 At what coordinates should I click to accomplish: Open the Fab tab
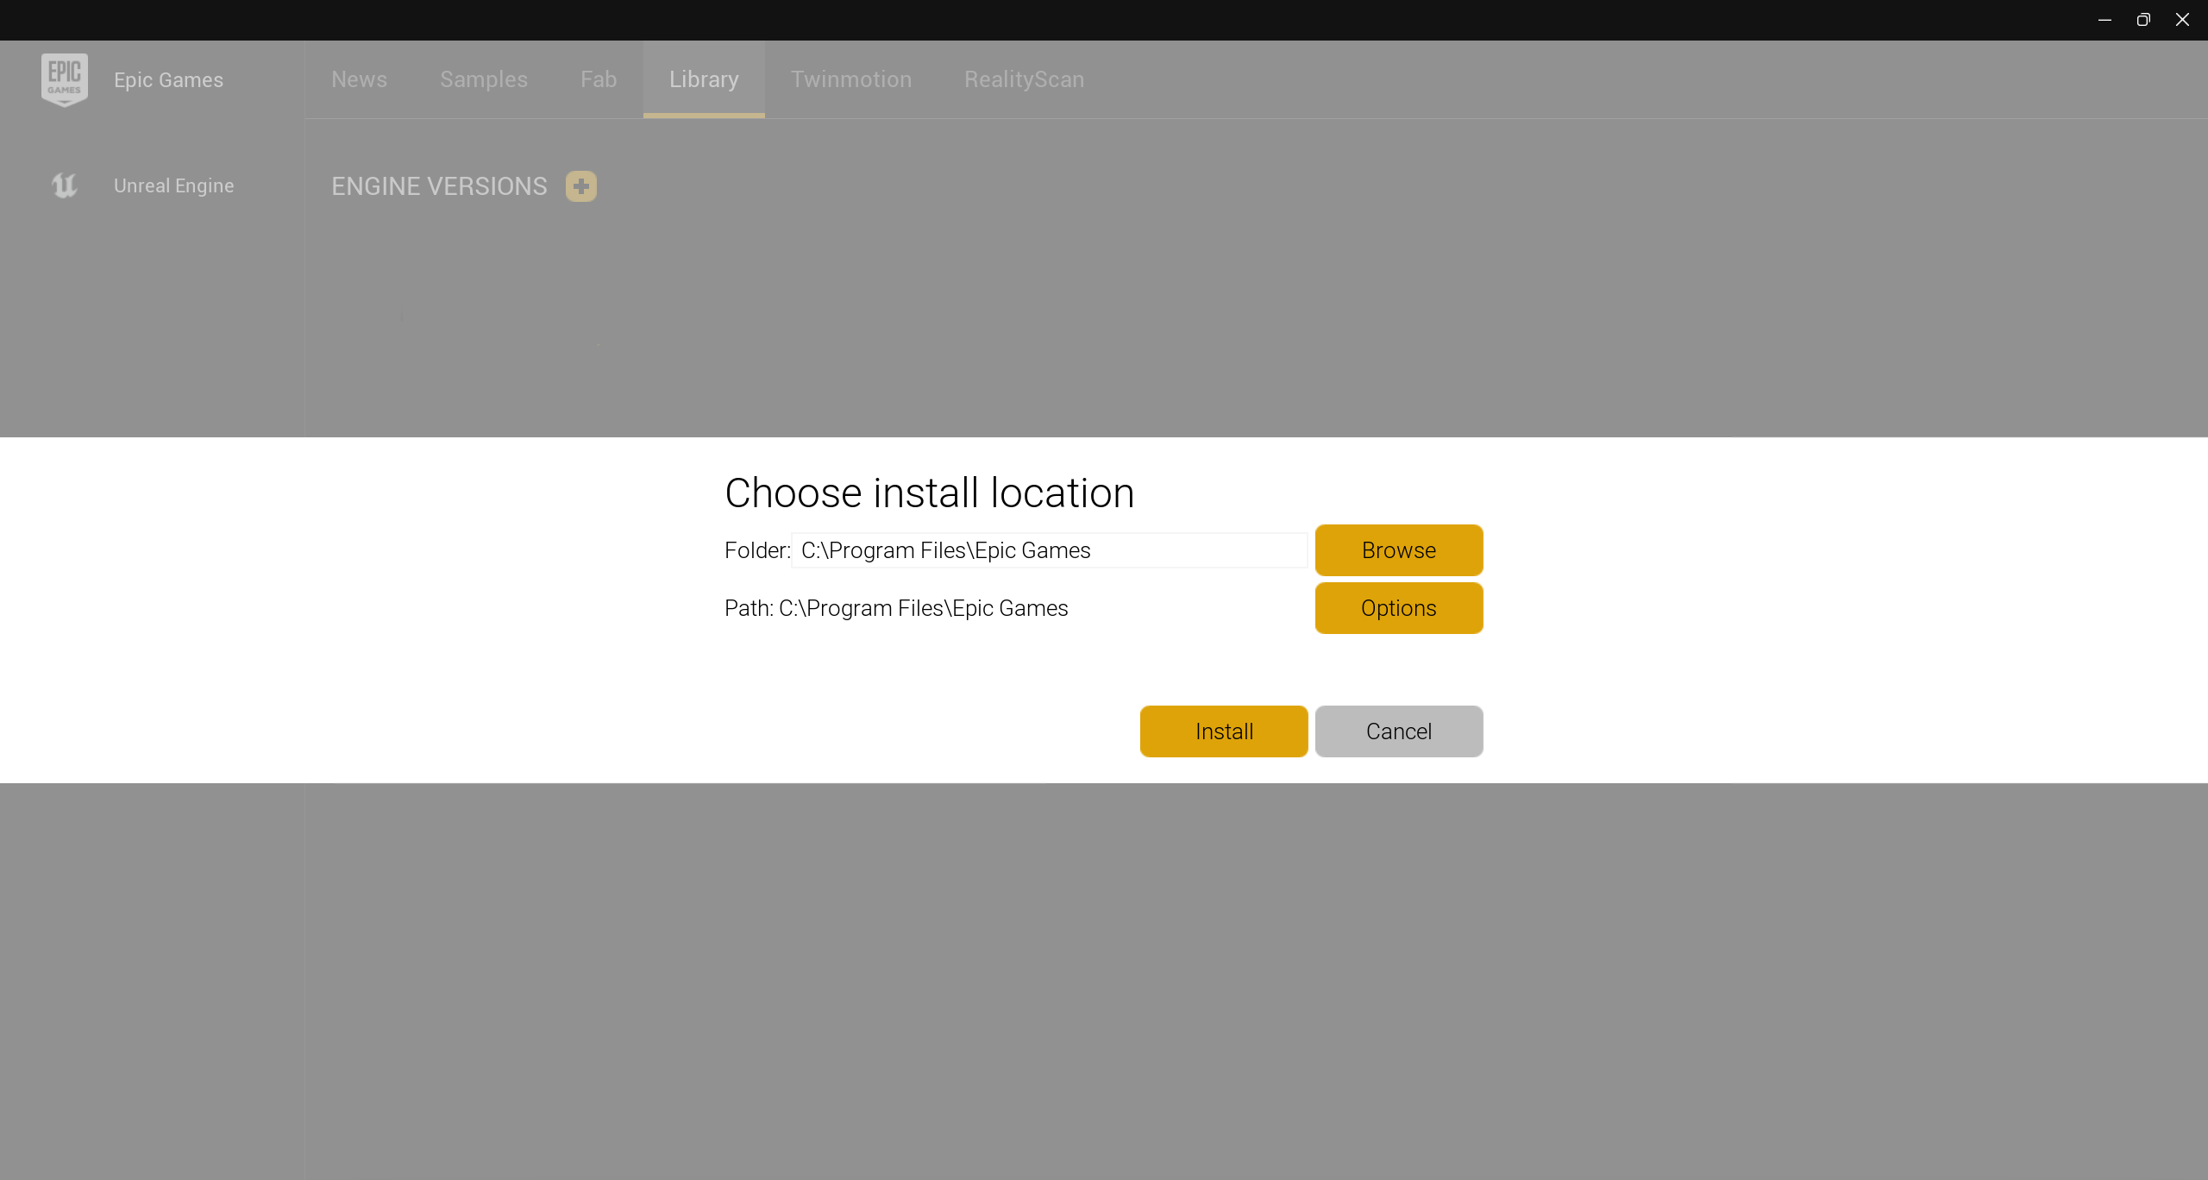(x=599, y=79)
